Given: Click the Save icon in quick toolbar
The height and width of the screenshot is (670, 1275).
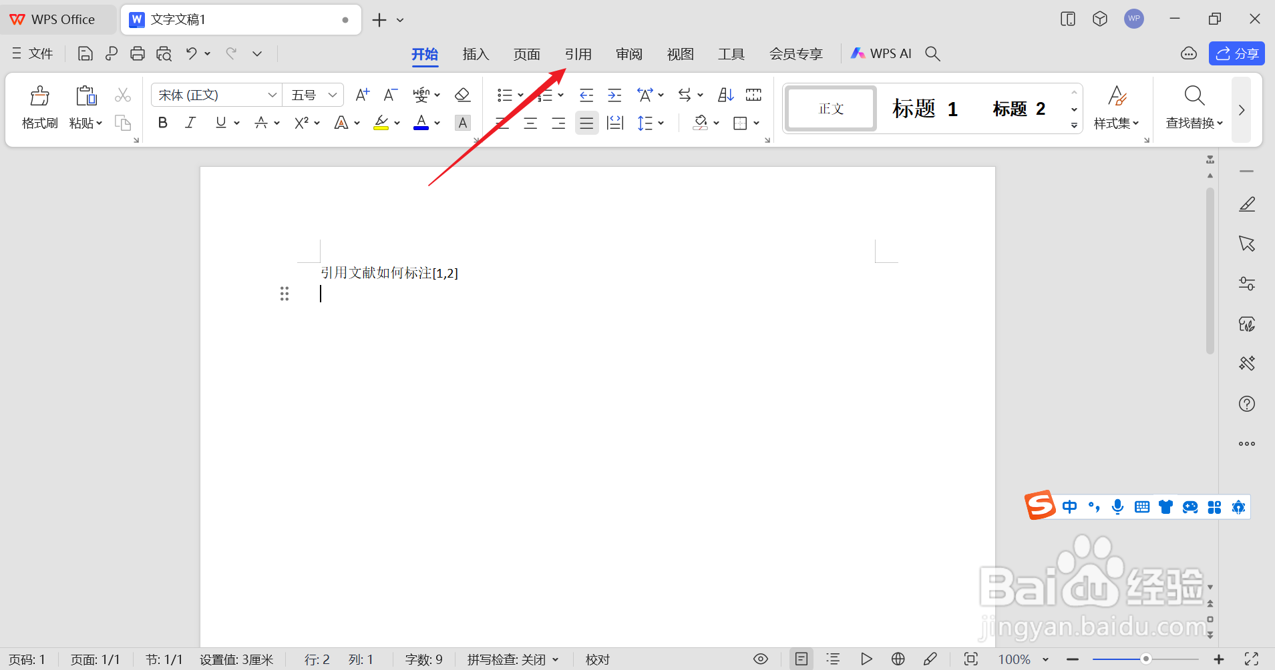Looking at the screenshot, I should pyautogui.click(x=85, y=53).
